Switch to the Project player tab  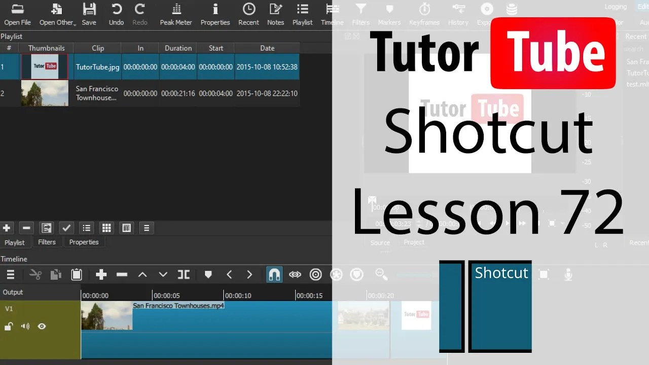point(414,242)
